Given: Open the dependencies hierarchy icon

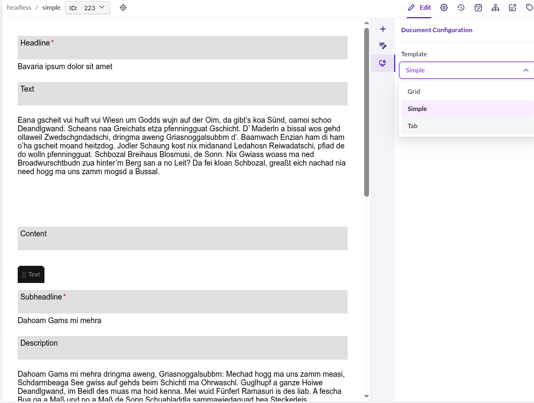Looking at the screenshot, I should (x=495, y=8).
